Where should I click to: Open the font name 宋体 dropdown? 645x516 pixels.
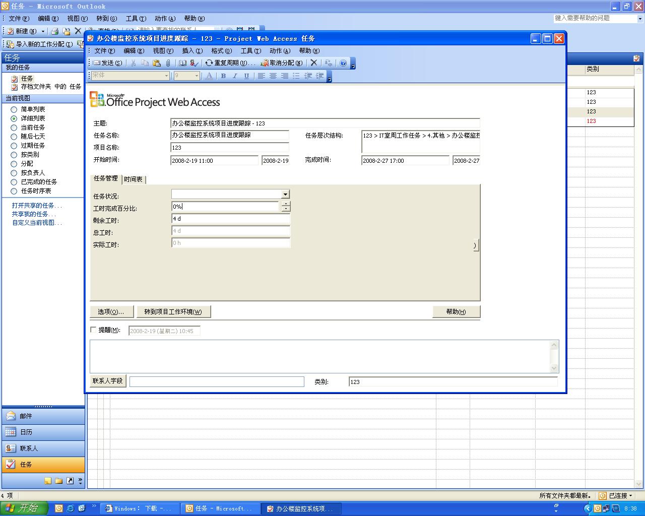(x=166, y=76)
